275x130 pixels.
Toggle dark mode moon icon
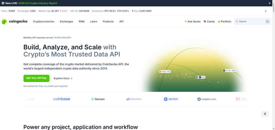266,11
